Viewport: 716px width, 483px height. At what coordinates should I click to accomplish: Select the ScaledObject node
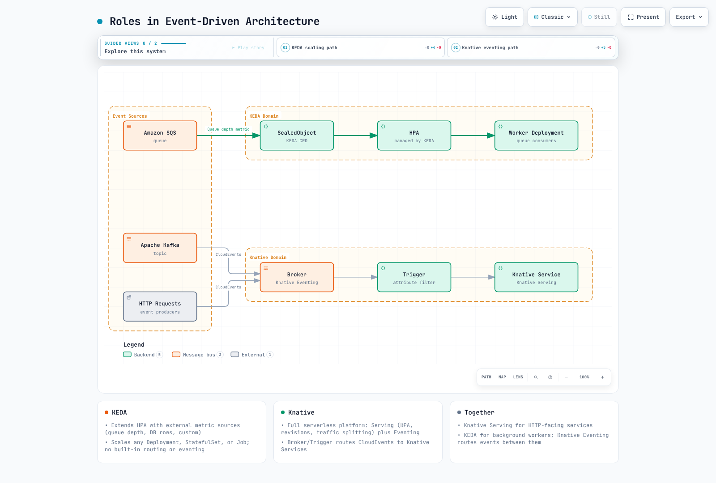pos(297,136)
